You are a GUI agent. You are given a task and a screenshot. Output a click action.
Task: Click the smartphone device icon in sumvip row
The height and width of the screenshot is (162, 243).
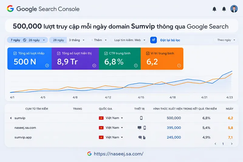pyautogui.click(x=141, y=118)
